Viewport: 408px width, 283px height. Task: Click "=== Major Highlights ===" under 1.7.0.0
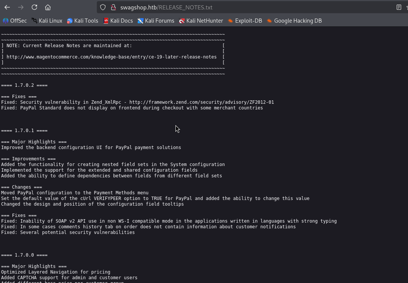coord(34,266)
